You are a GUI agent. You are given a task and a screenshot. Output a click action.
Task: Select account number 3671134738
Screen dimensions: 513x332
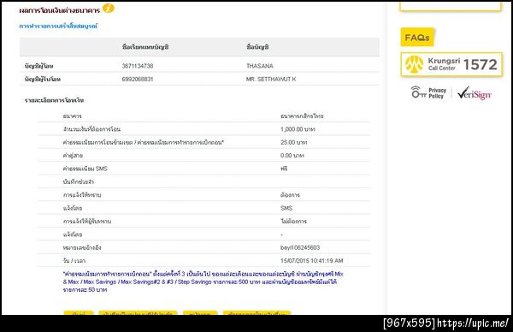[x=138, y=66]
